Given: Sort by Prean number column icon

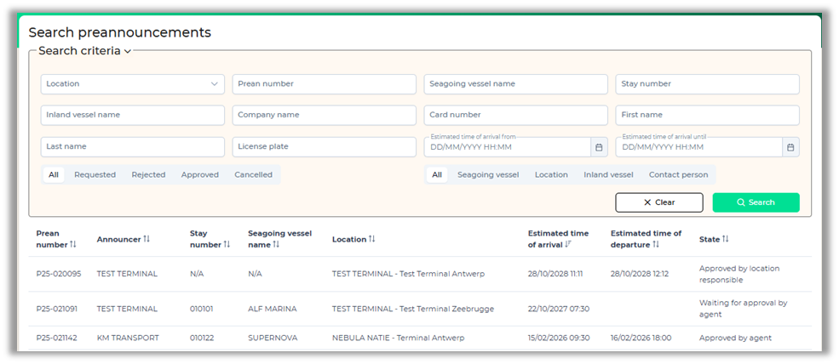Looking at the screenshot, I should tap(73, 245).
